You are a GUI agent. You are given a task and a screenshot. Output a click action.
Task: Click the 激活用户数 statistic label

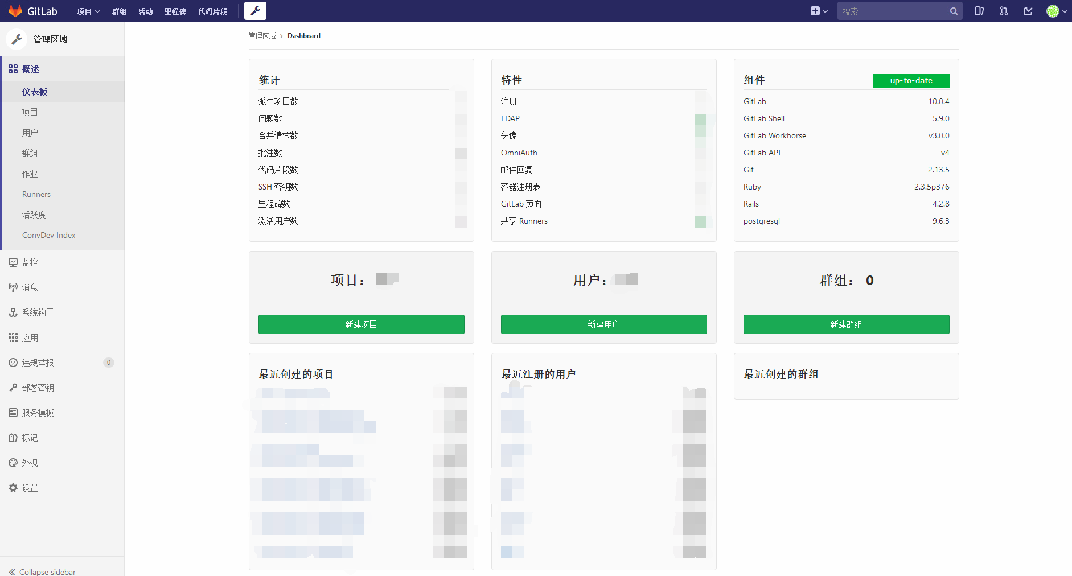278,221
